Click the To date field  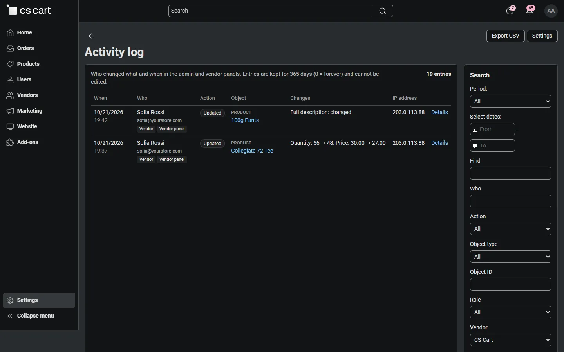[x=493, y=145]
